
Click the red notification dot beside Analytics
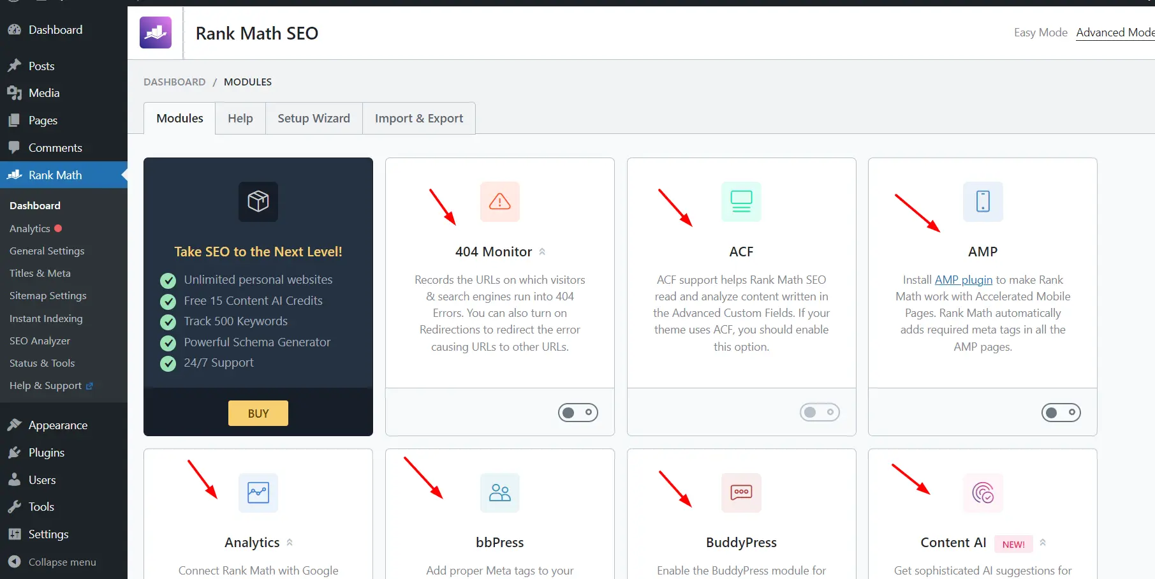(x=58, y=228)
